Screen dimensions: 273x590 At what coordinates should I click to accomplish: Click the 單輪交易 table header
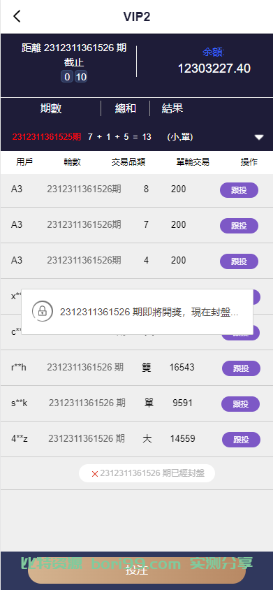[193, 162]
